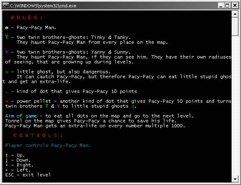This screenshot has height=185, width=241.
Task: Click the scrollbar down arrow button
Action: pyautogui.click(x=235, y=179)
